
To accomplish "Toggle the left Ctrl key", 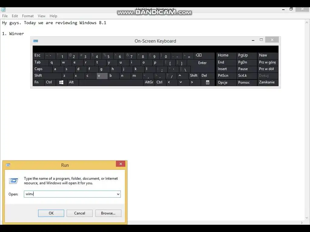I will (x=50, y=82).
